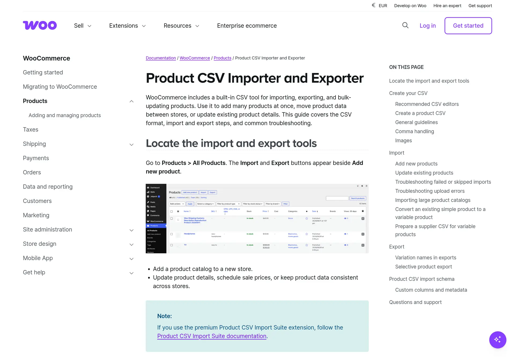Jump to Questions and support
The width and height of the screenshot is (515, 357).
415,302
